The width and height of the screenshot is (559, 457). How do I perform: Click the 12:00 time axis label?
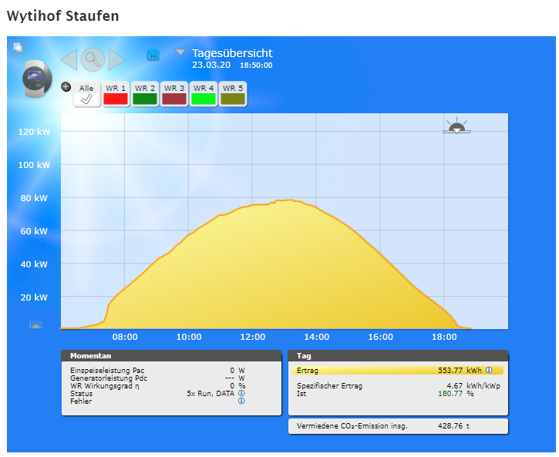[x=252, y=337]
